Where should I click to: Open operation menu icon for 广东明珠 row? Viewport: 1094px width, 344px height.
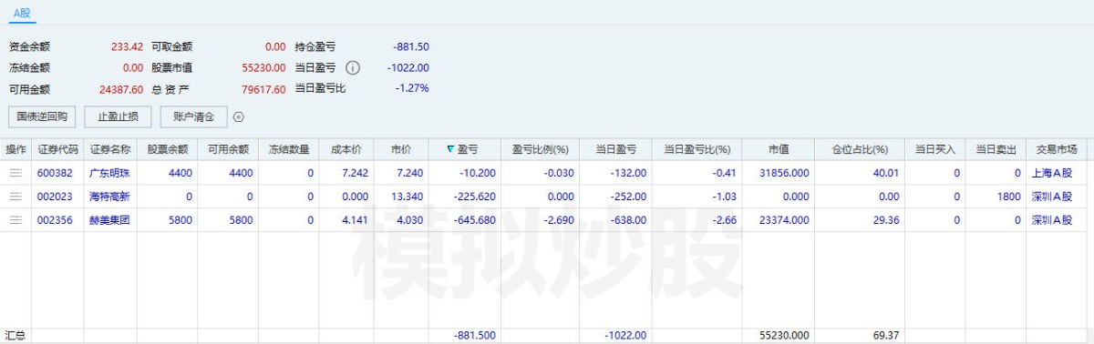[x=15, y=173]
